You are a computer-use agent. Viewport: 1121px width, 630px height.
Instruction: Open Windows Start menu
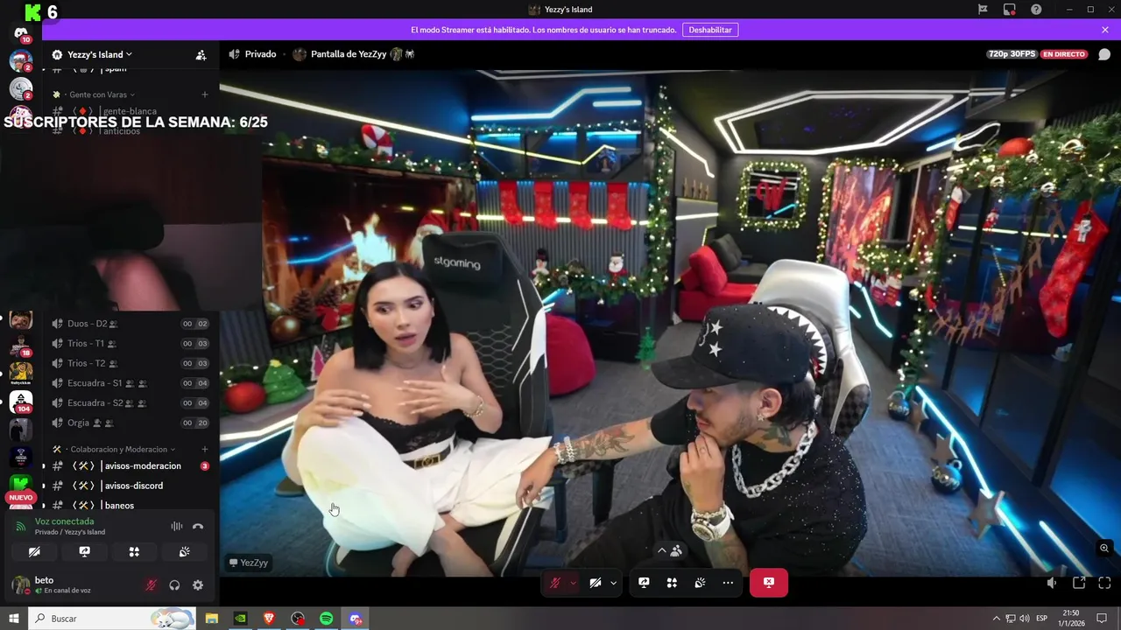[x=13, y=619]
